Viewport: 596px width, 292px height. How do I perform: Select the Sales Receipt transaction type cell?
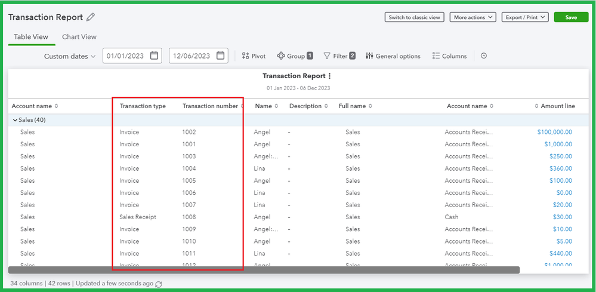click(x=138, y=217)
